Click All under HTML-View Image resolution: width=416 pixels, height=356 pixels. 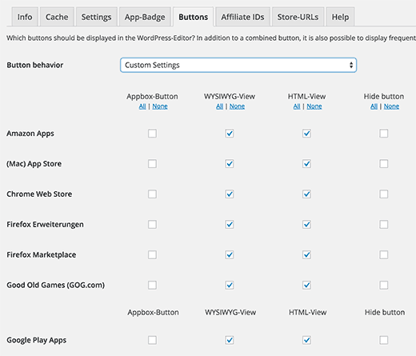click(297, 106)
